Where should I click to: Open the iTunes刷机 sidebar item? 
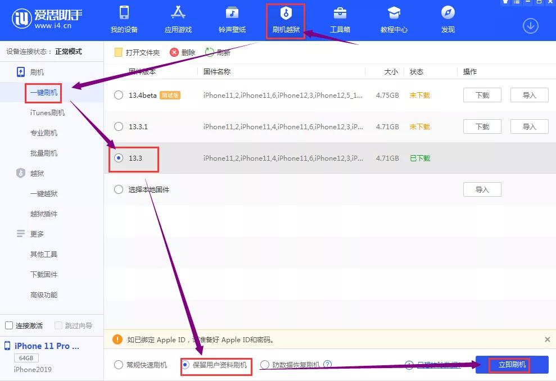click(x=48, y=113)
